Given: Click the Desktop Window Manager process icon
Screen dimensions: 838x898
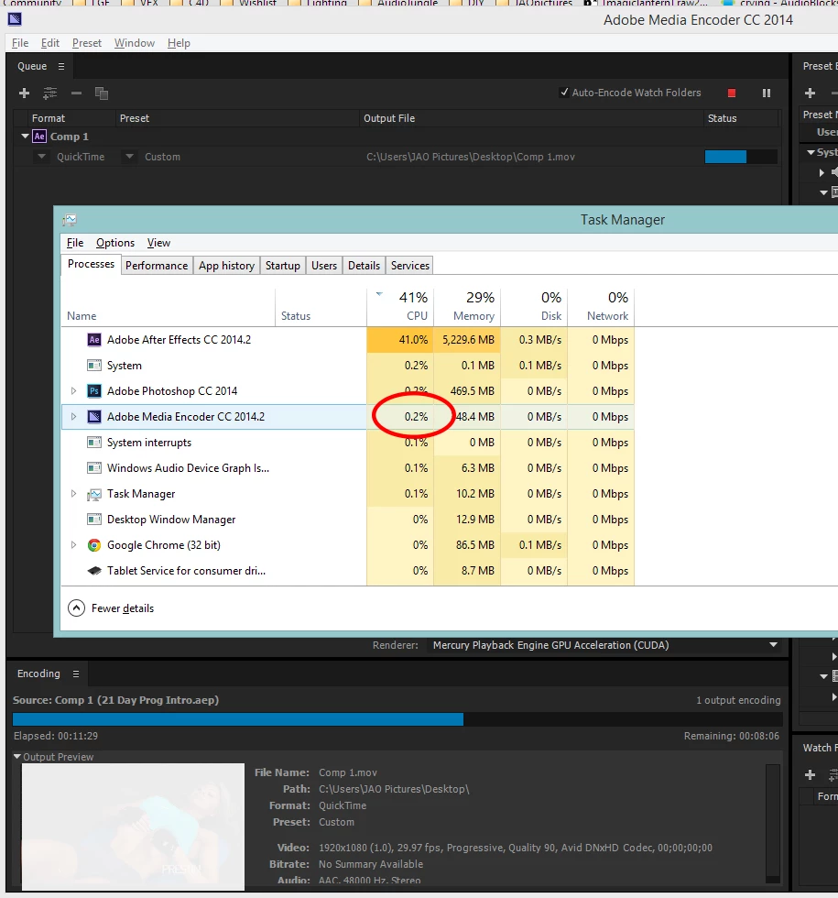Looking at the screenshot, I should [93, 520].
